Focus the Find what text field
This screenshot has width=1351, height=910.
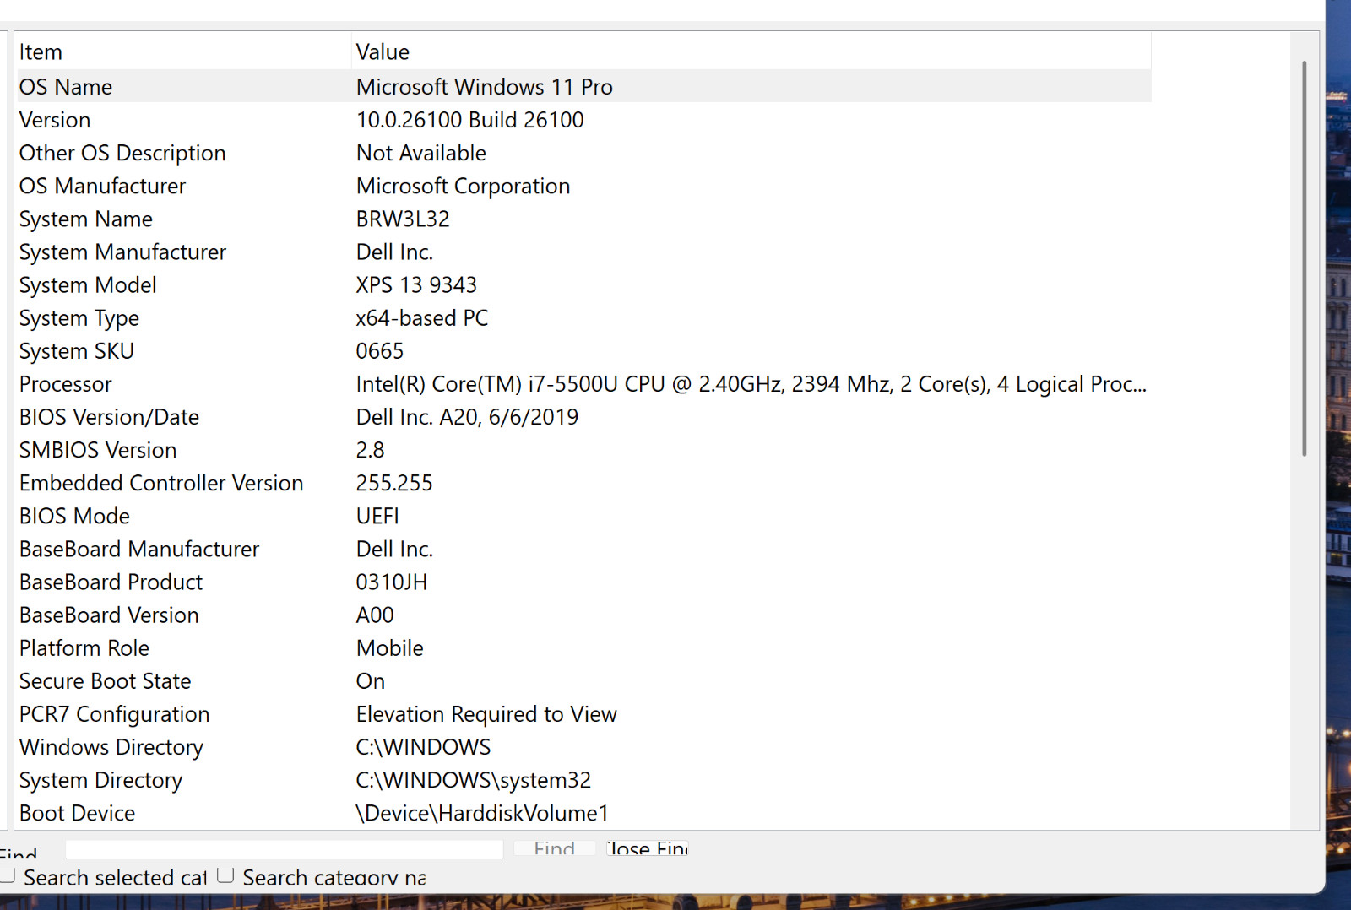pyautogui.click(x=285, y=848)
